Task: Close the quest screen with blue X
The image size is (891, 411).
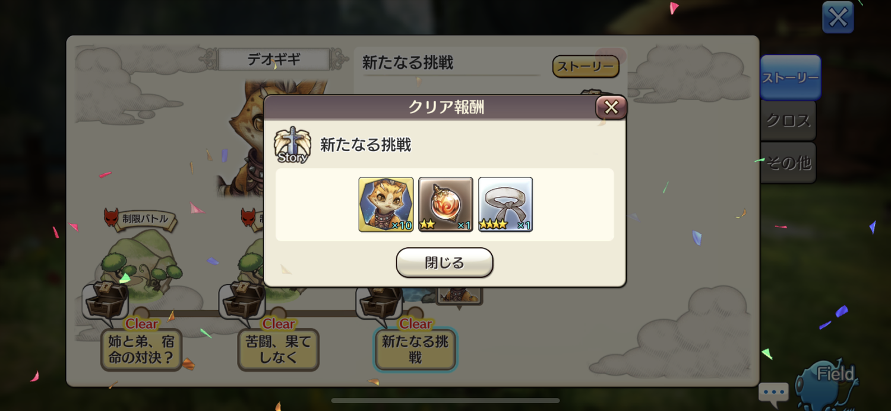Action: coord(838,17)
